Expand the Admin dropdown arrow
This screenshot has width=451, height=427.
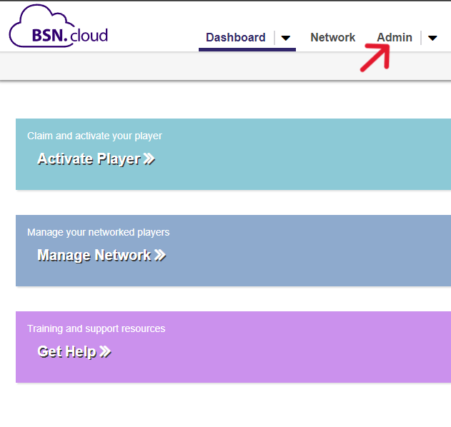point(432,38)
